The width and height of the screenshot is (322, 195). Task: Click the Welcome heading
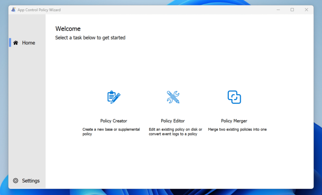pos(68,29)
